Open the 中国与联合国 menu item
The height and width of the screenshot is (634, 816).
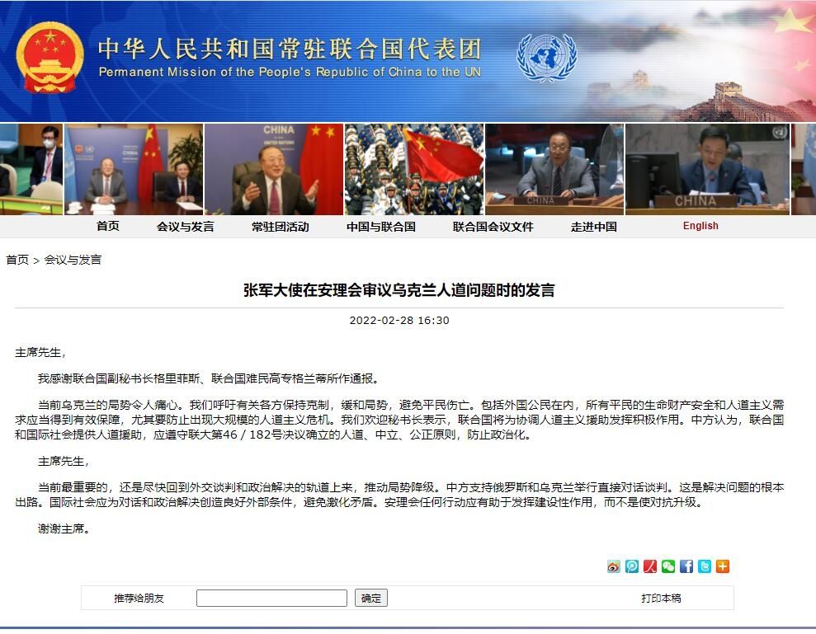click(381, 226)
